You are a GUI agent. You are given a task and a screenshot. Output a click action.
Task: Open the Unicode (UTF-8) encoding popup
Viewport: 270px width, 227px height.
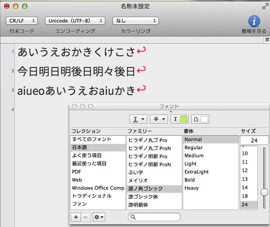click(x=75, y=21)
